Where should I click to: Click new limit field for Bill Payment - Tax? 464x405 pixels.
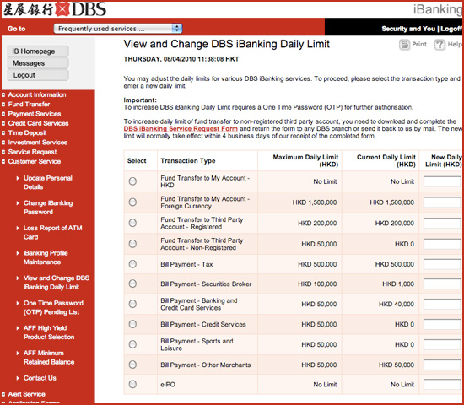click(x=442, y=264)
